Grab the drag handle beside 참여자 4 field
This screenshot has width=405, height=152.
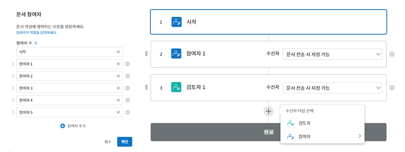click(13, 100)
